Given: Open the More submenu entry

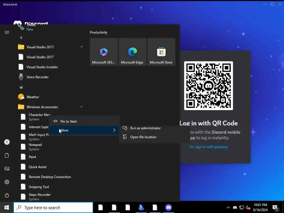Looking at the screenshot, I should pos(84,130).
